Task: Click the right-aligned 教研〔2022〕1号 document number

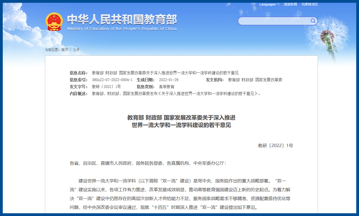Action: click(275, 146)
